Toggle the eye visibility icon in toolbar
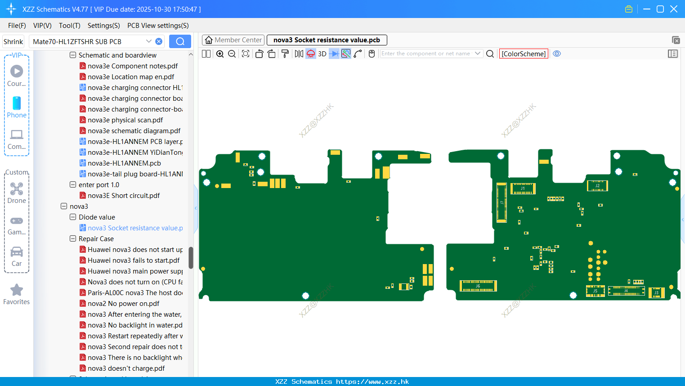The height and width of the screenshot is (386, 685). pyautogui.click(x=557, y=54)
